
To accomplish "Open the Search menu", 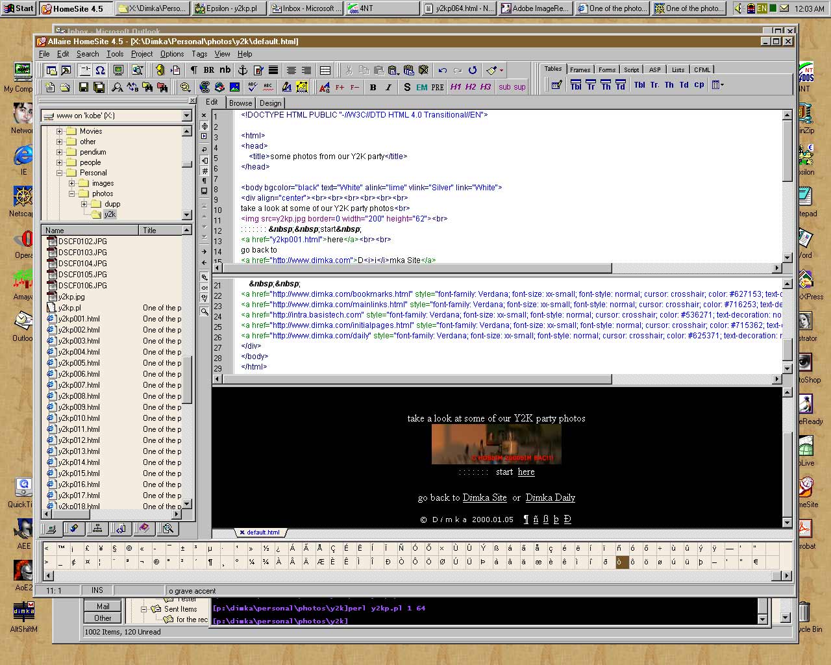I will click(x=88, y=54).
